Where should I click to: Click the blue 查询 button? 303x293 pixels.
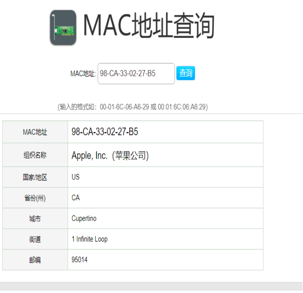pyautogui.click(x=186, y=73)
